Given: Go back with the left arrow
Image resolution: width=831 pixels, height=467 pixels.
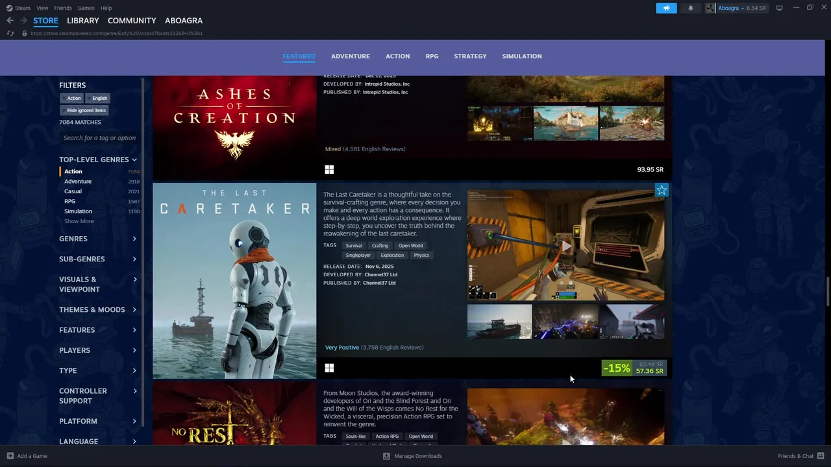Looking at the screenshot, I should point(10,21).
